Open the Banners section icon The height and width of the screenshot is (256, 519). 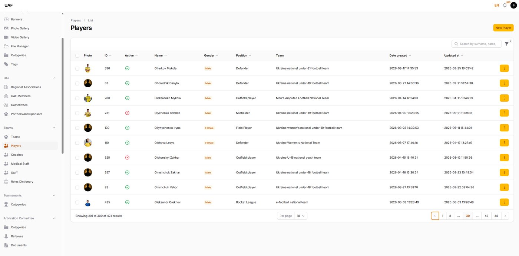pos(6,19)
